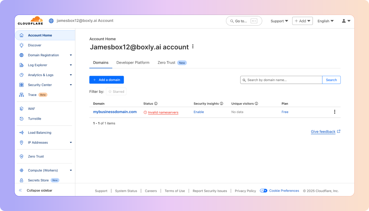Click the Analytics & Logs chart icon

tap(21, 75)
